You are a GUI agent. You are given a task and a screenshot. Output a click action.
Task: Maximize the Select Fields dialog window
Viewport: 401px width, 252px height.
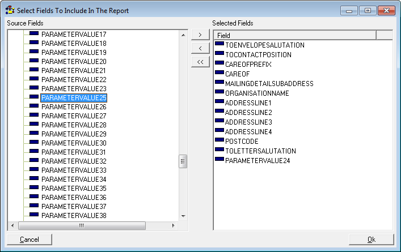pos(368,11)
